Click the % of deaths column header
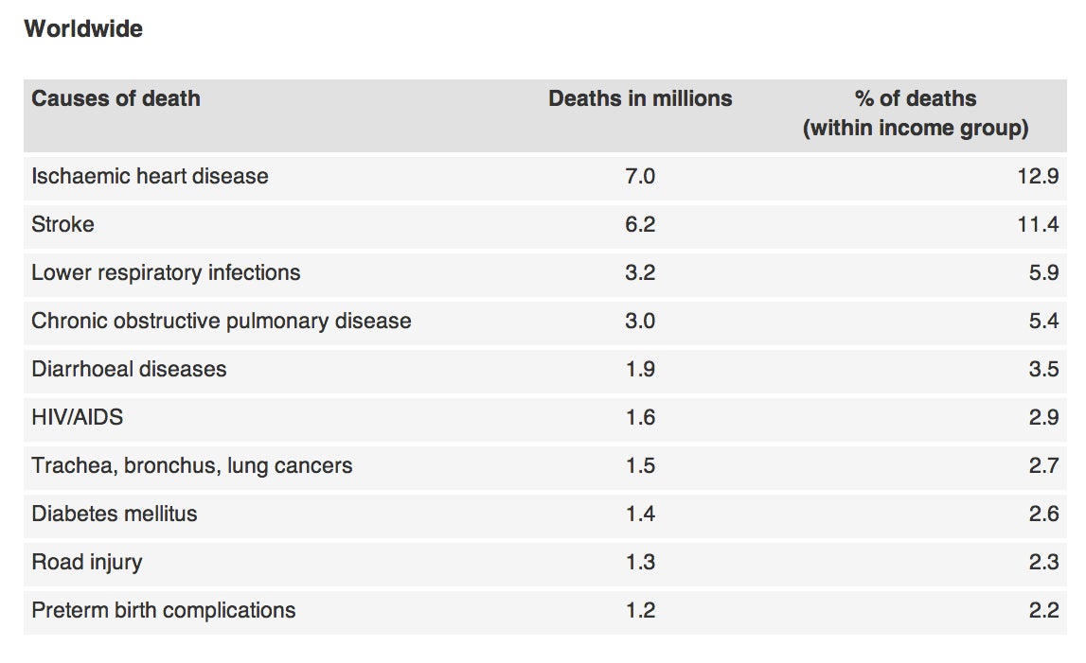 916,113
